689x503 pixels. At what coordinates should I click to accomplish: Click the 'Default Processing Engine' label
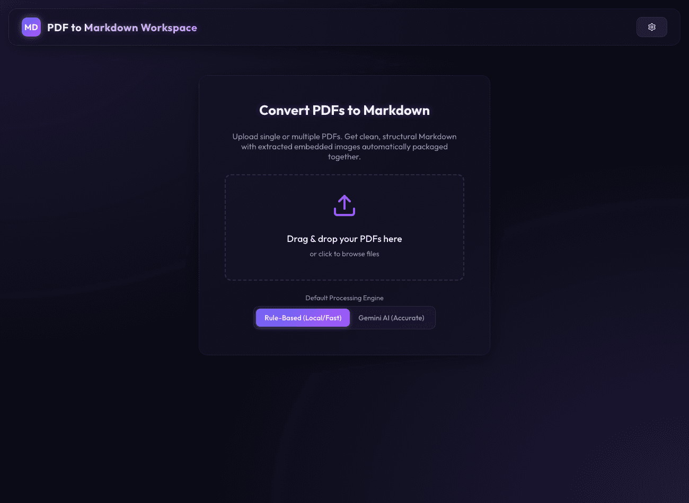click(344, 298)
